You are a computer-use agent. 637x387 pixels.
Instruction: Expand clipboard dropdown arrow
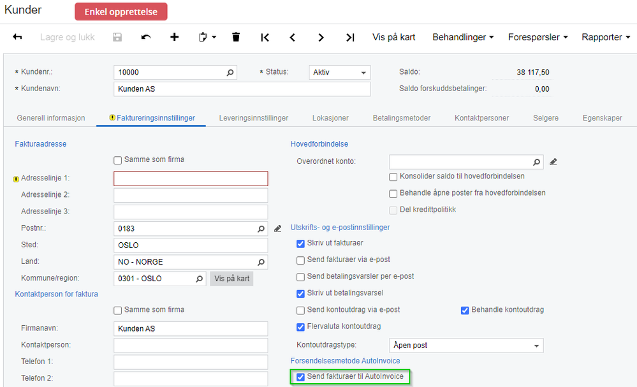coord(214,37)
